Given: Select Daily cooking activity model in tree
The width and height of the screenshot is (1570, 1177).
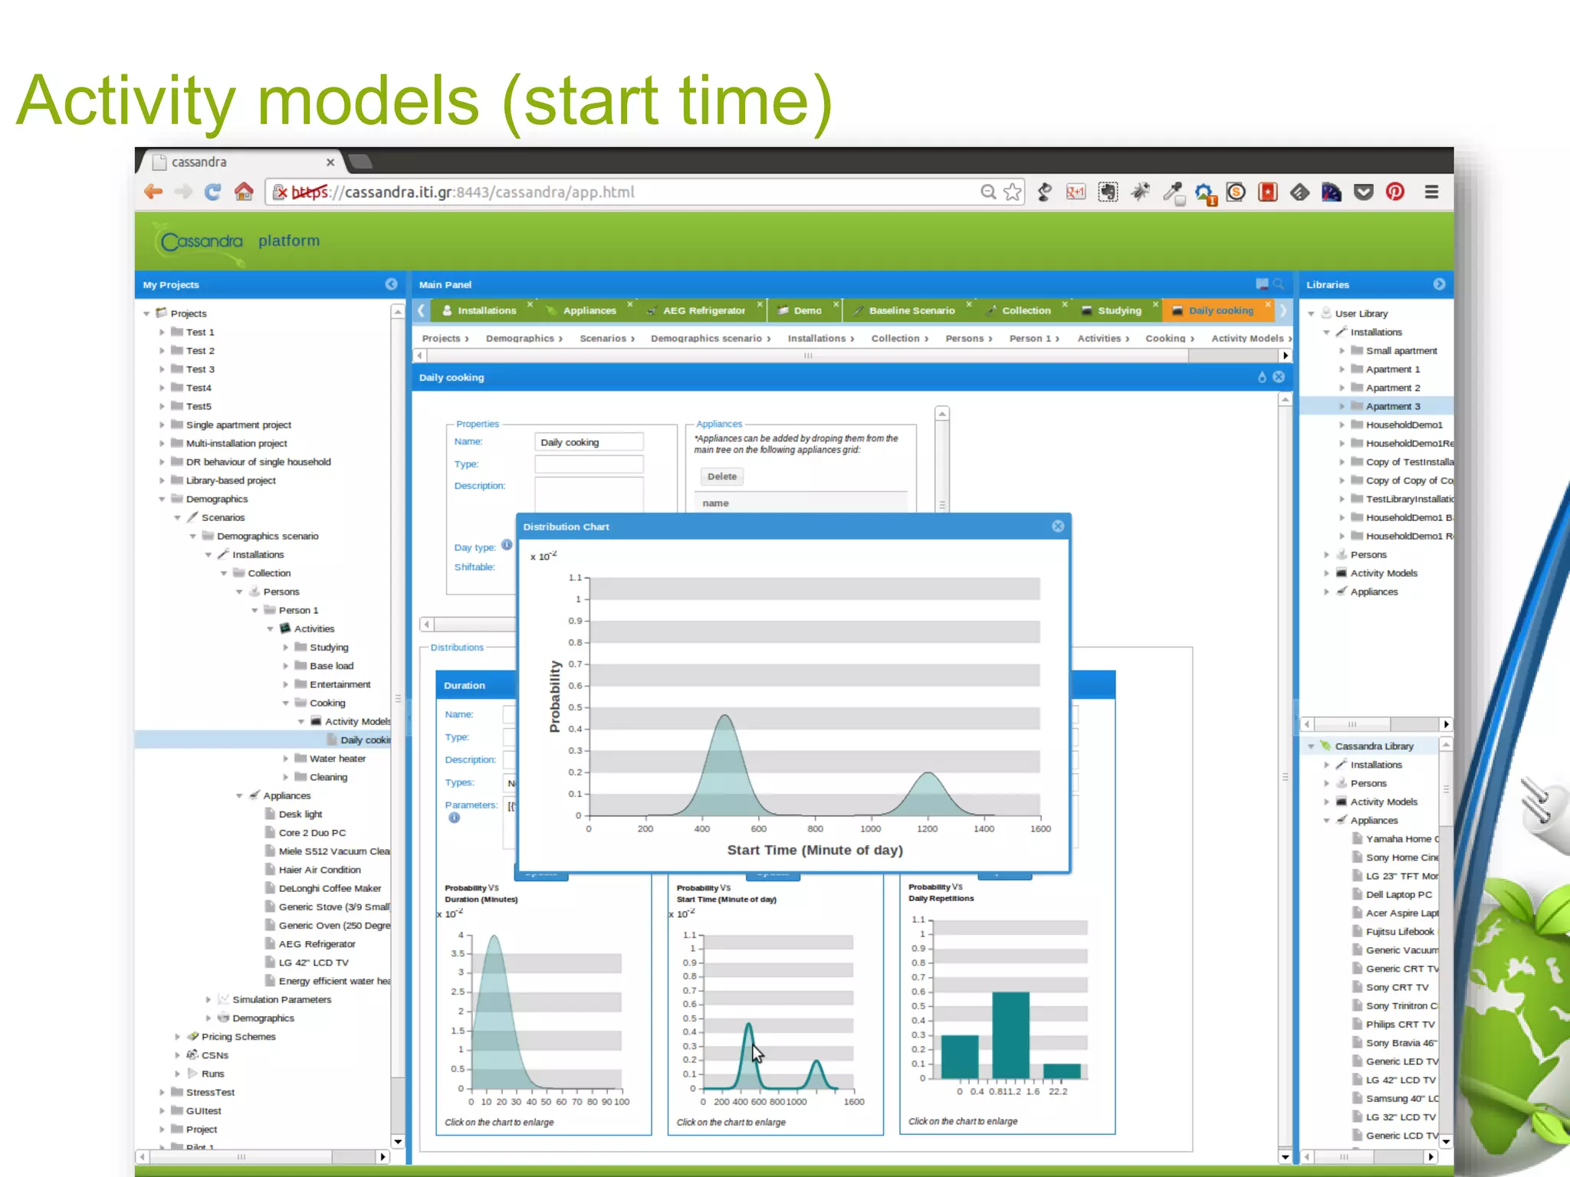Looking at the screenshot, I should 365,740.
